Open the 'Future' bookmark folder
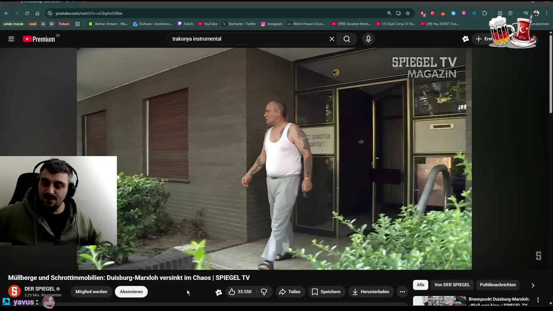Screen dimensions: 553x311 pyautogui.click(x=64, y=24)
